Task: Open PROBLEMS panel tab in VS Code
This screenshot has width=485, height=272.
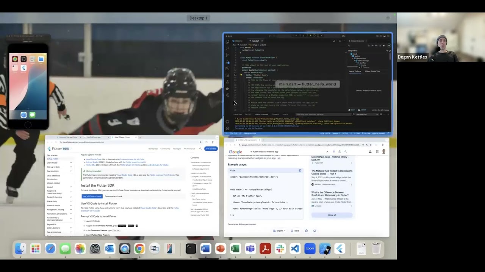Action: click(x=238, y=114)
